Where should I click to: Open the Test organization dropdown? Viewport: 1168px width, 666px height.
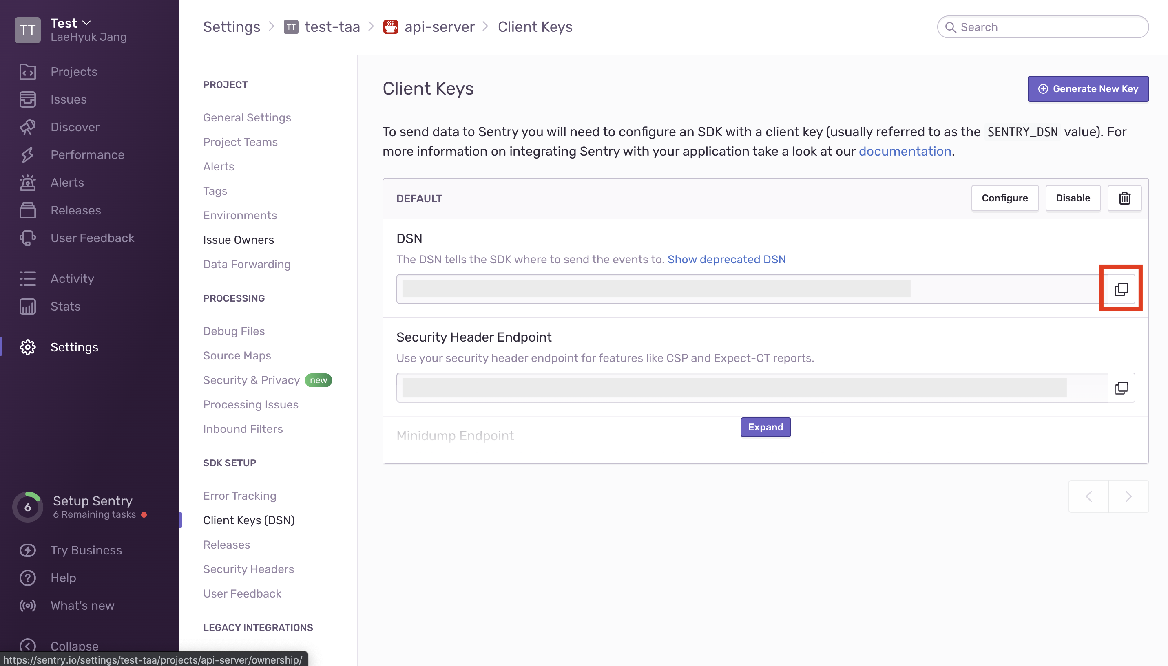pyautogui.click(x=71, y=23)
